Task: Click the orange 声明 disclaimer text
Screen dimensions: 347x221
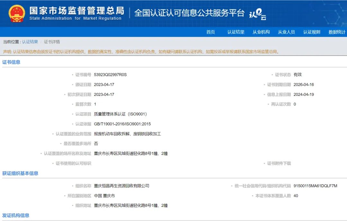Action: pyautogui.click(x=141, y=52)
